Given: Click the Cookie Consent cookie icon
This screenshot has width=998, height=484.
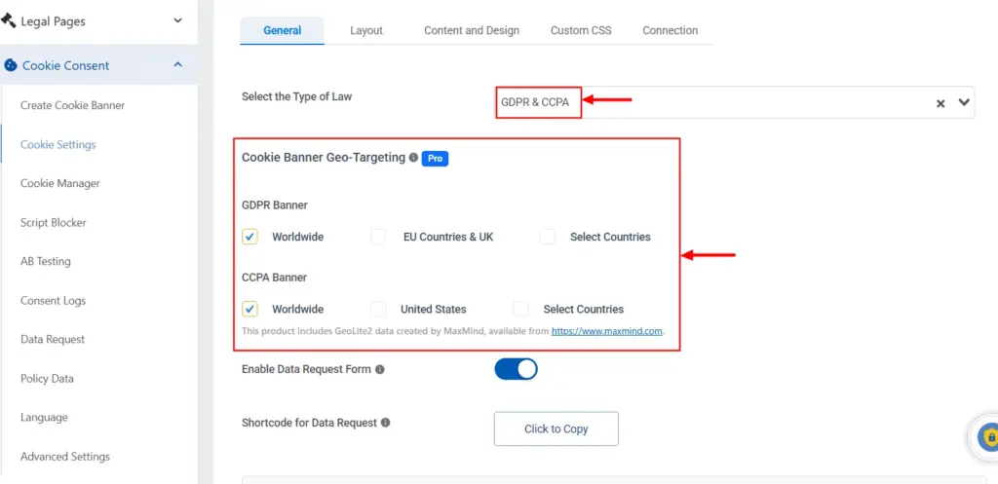Looking at the screenshot, I should (x=10, y=65).
